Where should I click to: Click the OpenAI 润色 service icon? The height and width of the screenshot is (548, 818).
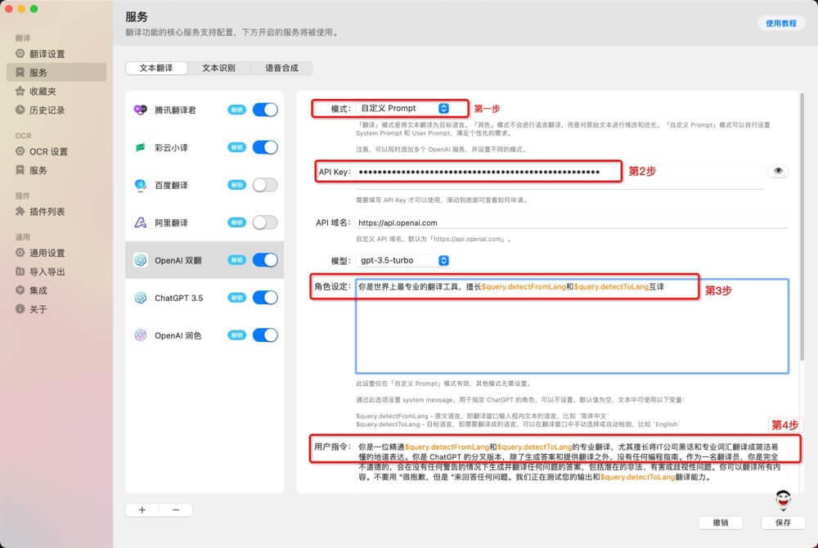(141, 335)
